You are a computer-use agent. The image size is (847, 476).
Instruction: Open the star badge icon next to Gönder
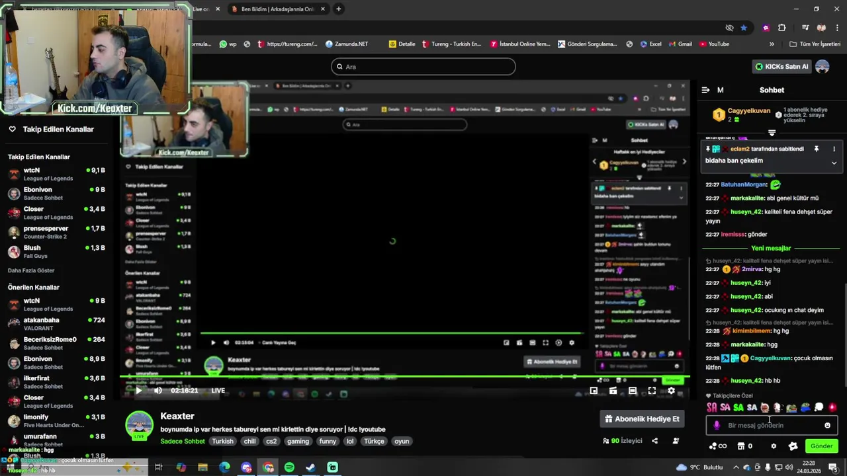click(x=793, y=446)
